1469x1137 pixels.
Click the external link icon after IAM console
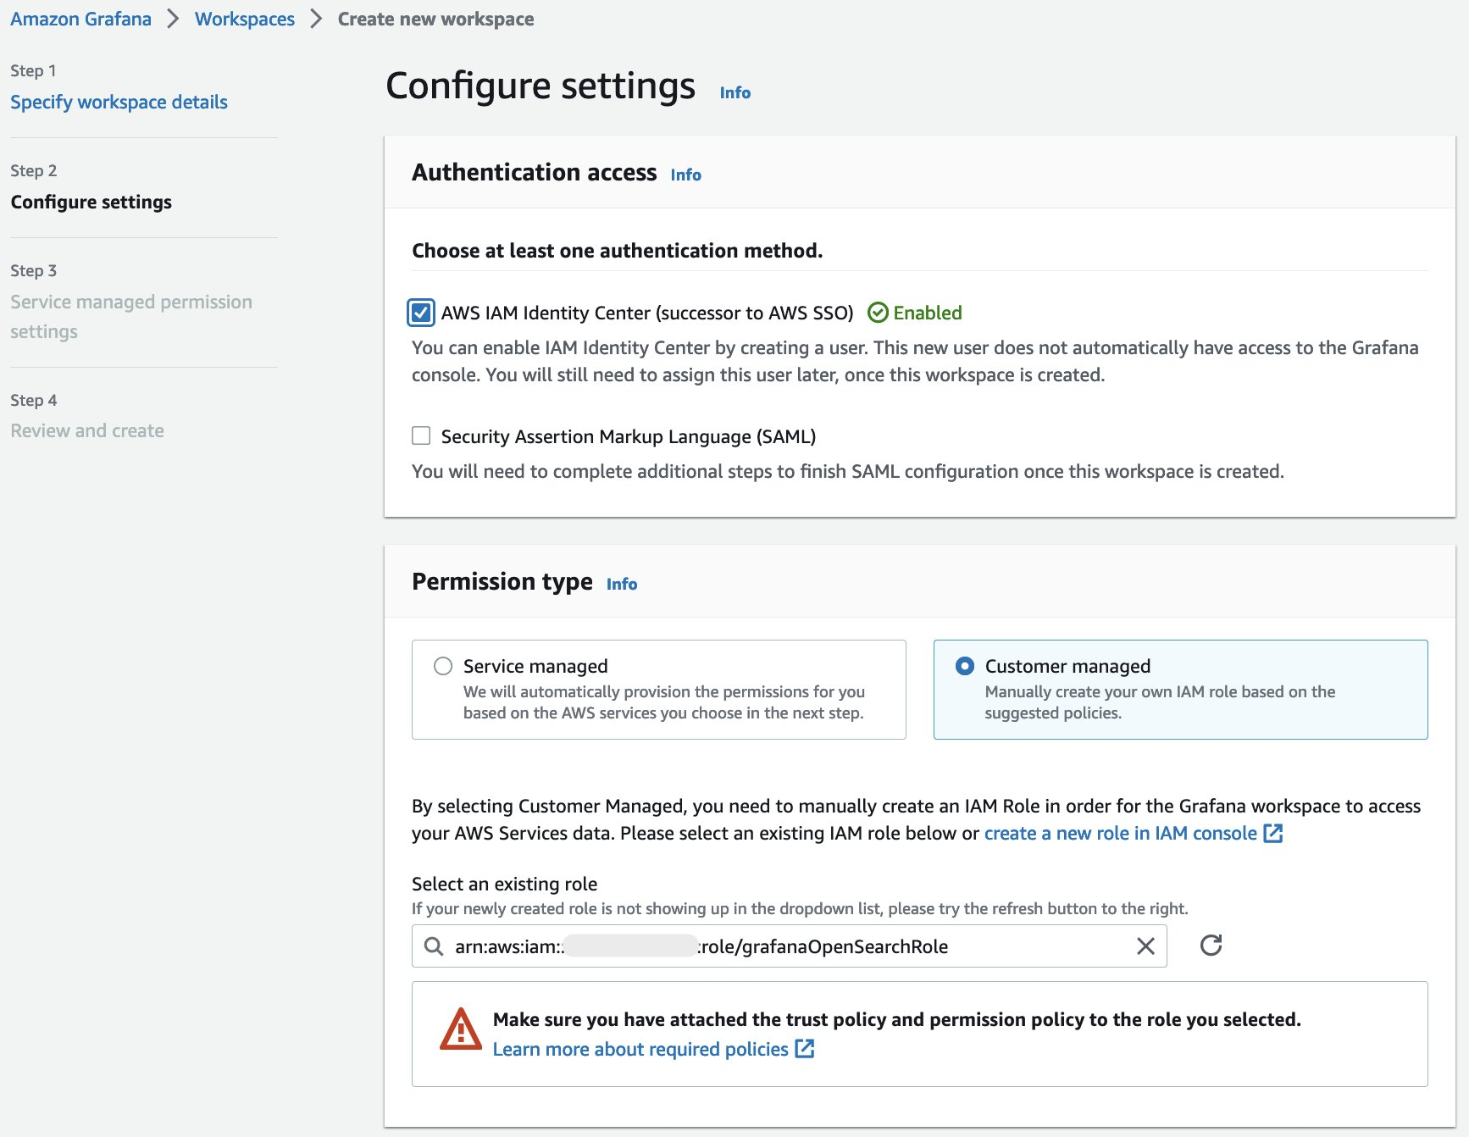(1272, 834)
